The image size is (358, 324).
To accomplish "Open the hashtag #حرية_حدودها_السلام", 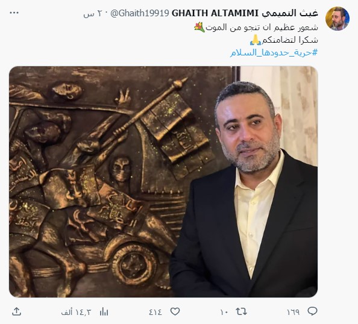I will point(274,53).
